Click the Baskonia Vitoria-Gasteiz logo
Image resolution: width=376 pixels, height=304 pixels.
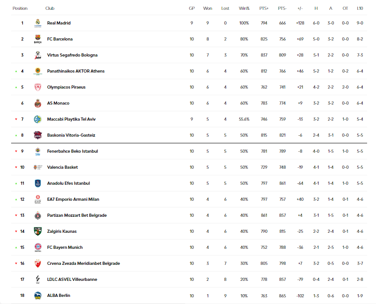(x=38, y=135)
